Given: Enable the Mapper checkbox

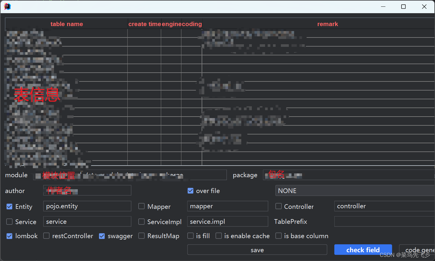Looking at the screenshot, I should [x=141, y=206].
